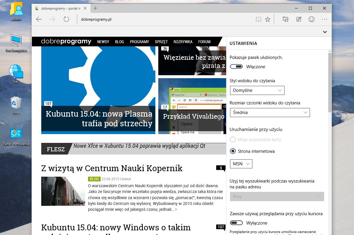Expand the favorites bar chevron
This screenshot has height=235, width=354.
tap(325, 31)
